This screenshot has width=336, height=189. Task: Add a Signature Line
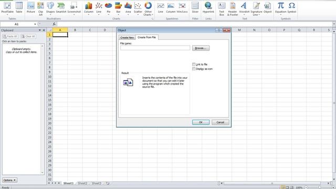coord(256,8)
